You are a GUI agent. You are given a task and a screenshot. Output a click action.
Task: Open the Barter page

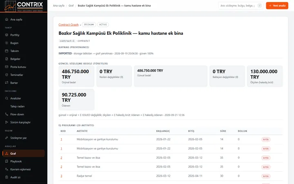tap(24, 83)
